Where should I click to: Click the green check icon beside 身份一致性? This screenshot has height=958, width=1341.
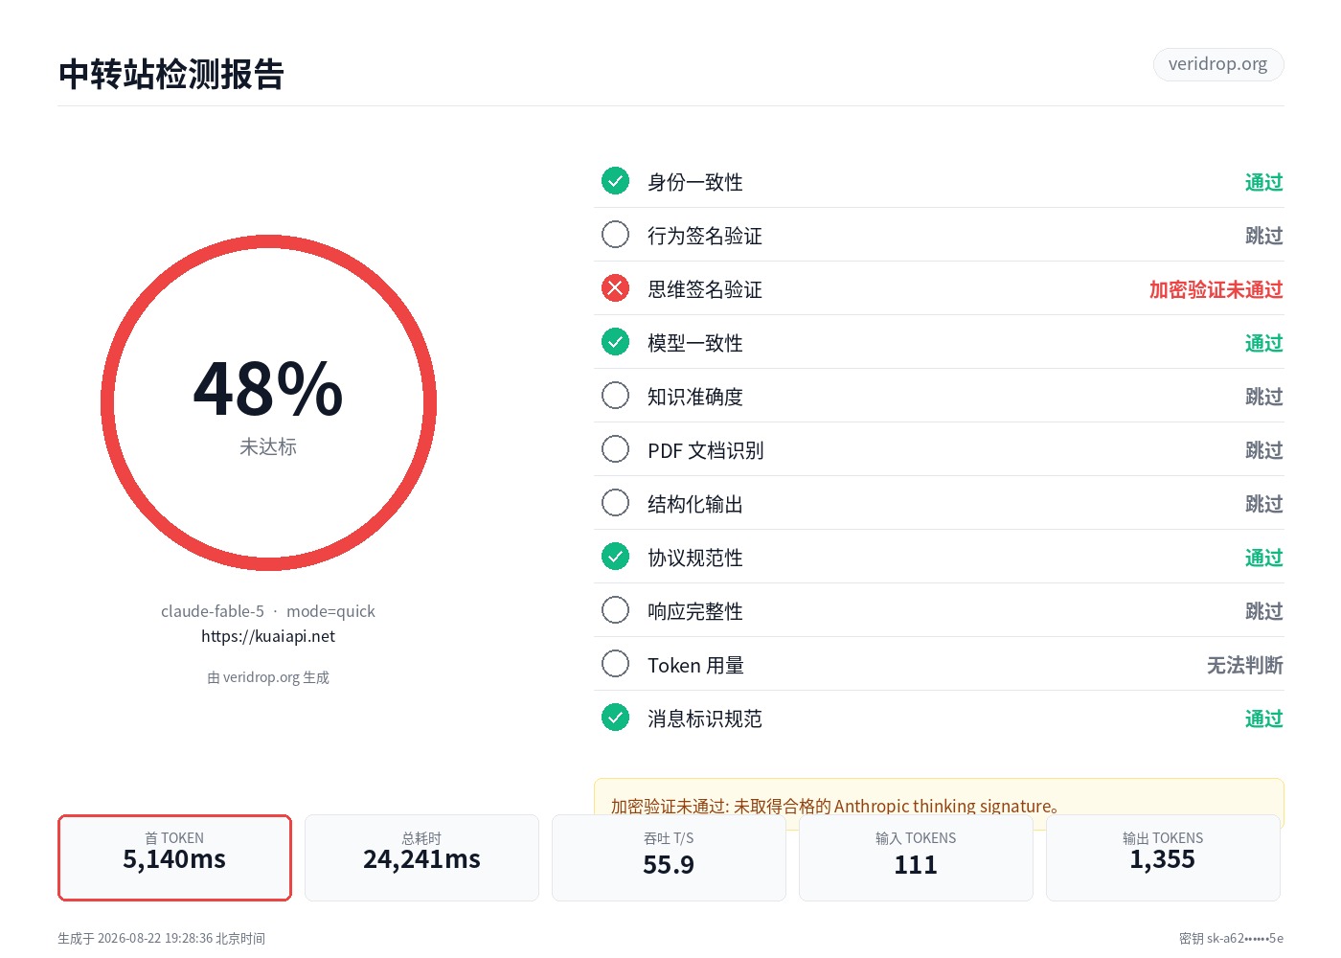[615, 181]
